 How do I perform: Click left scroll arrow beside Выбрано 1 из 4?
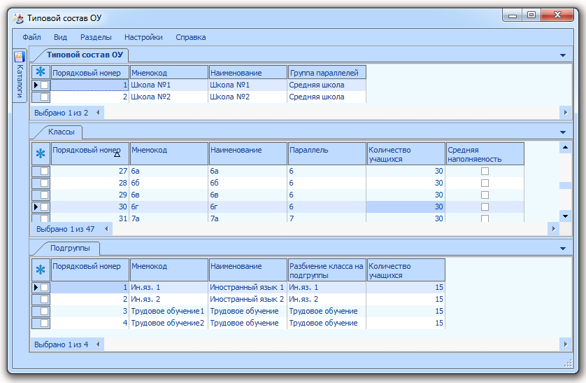(99, 344)
